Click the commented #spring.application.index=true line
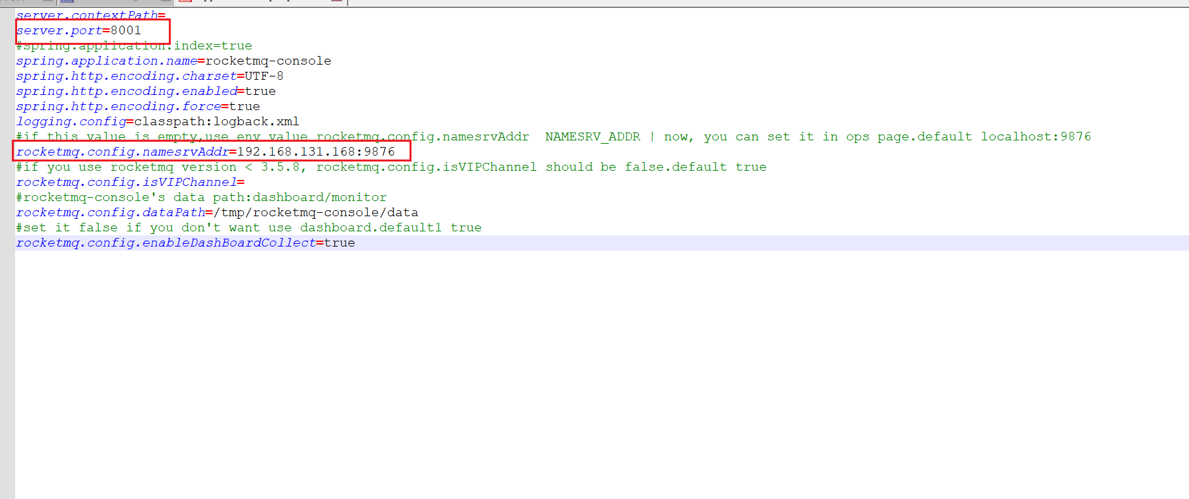 tap(135, 45)
